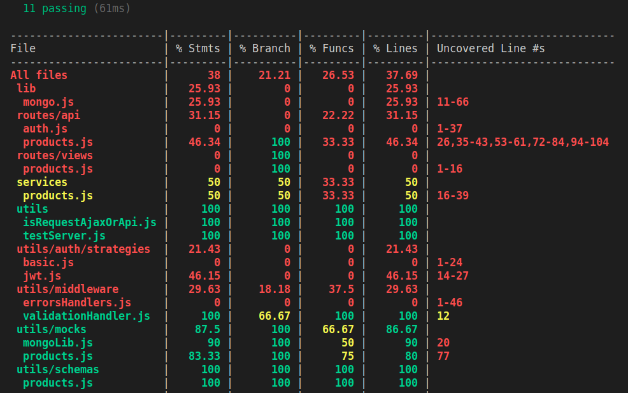This screenshot has height=393, width=628.
Task: Select the routes/views directory entry
Action: pos(55,155)
